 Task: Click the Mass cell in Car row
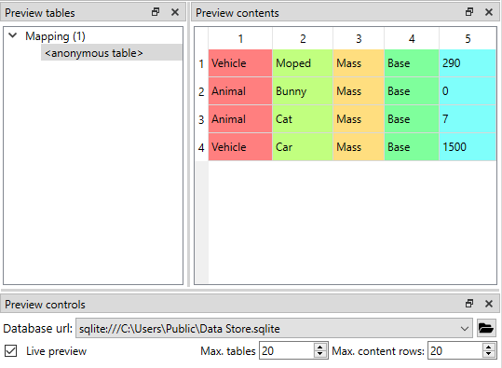(x=359, y=146)
